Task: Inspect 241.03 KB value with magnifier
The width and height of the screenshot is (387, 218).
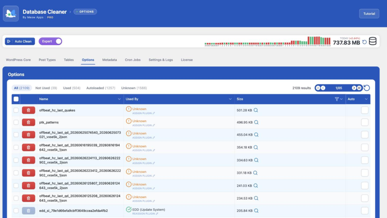Action: point(256,186)
